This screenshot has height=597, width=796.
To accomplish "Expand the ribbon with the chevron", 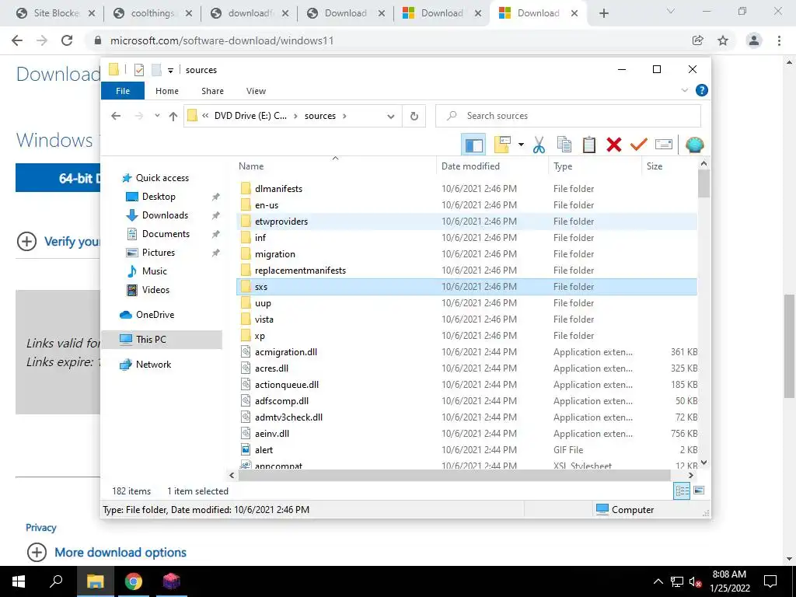I will tap(684, 90).
